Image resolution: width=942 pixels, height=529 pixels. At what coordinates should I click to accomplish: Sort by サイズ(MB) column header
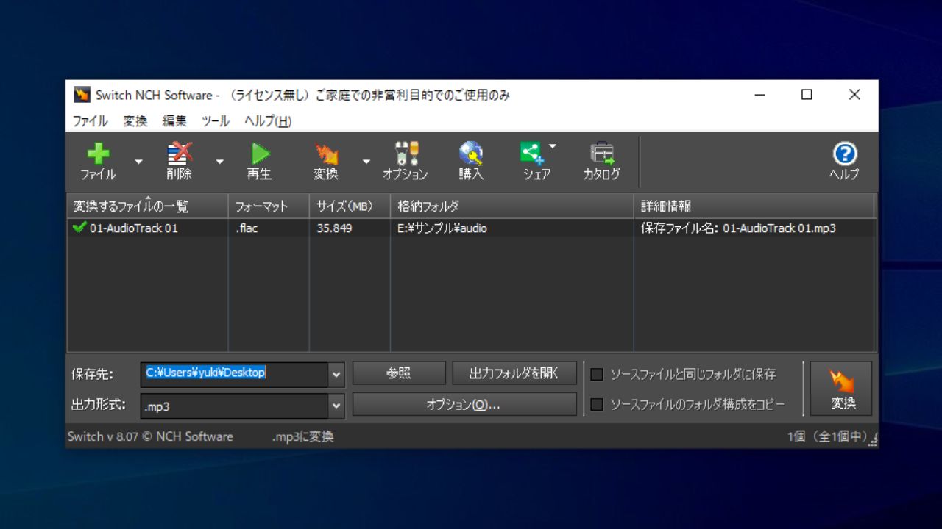[350, 206]
